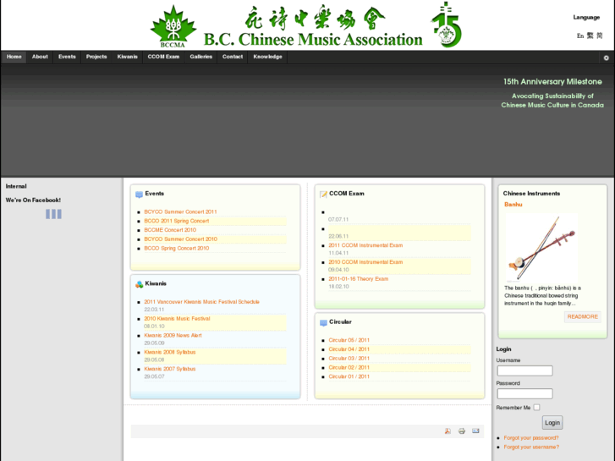Click the B.C. Chinese Music Association title

click(313, 40)
